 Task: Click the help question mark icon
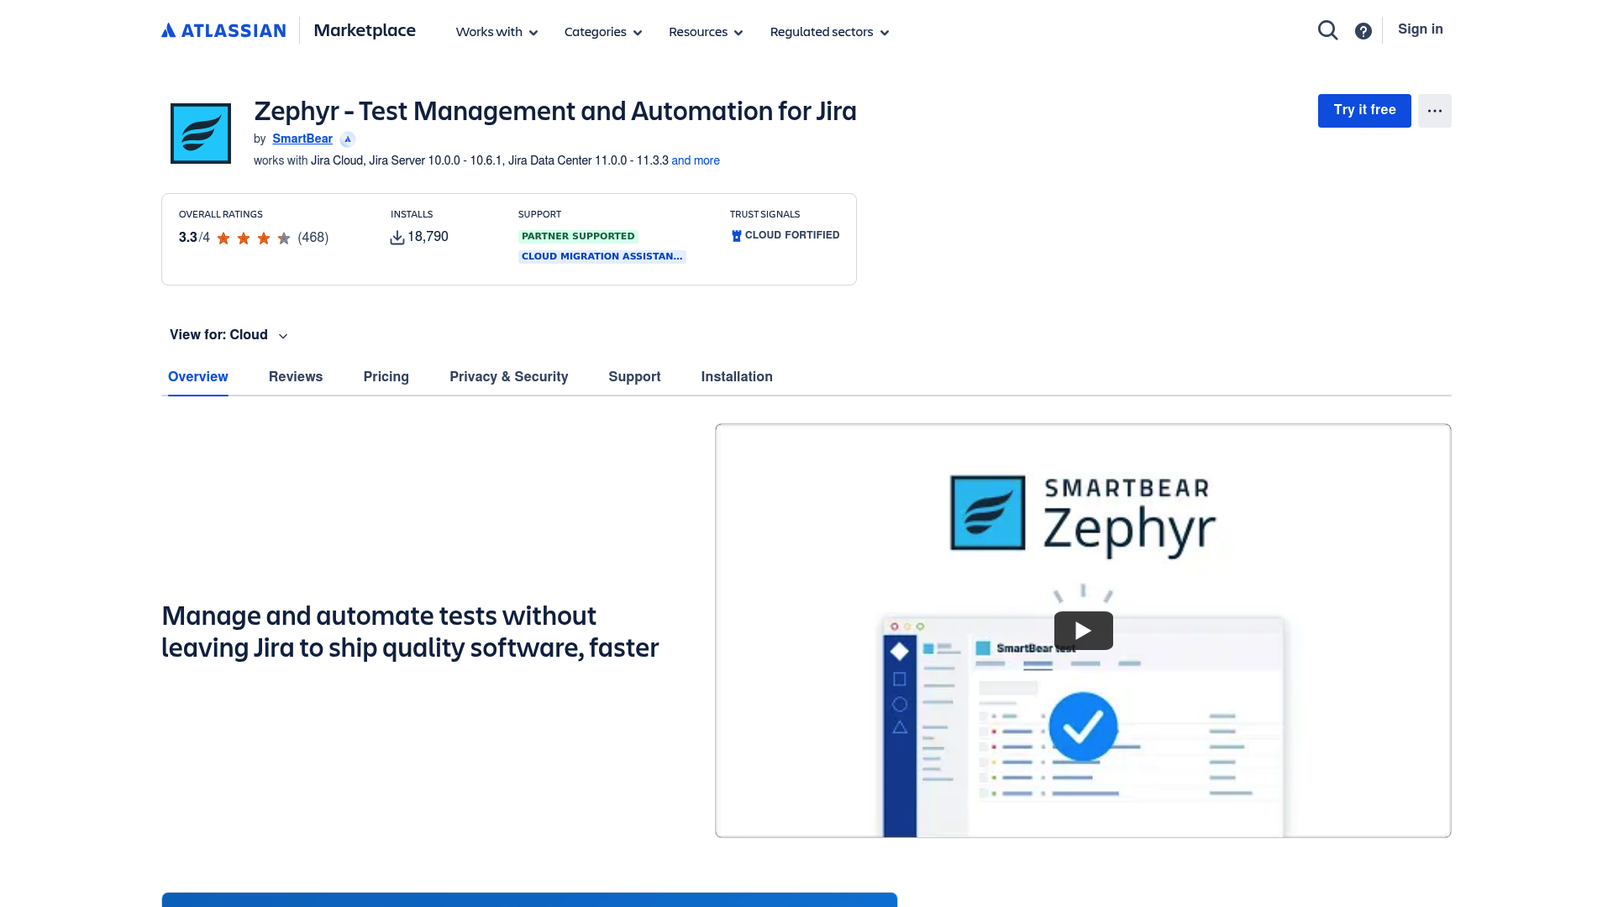coord(1363,30)
